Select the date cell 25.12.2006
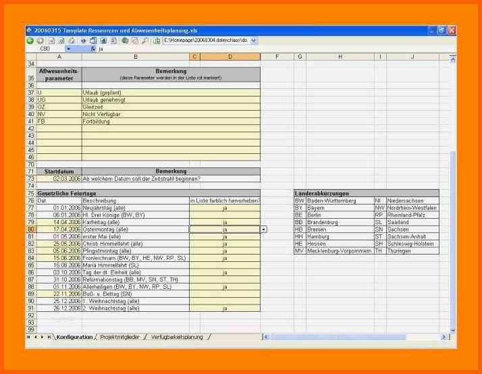 (59, 301)
